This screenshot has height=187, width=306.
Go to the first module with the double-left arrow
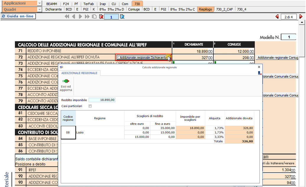(67, 17)
